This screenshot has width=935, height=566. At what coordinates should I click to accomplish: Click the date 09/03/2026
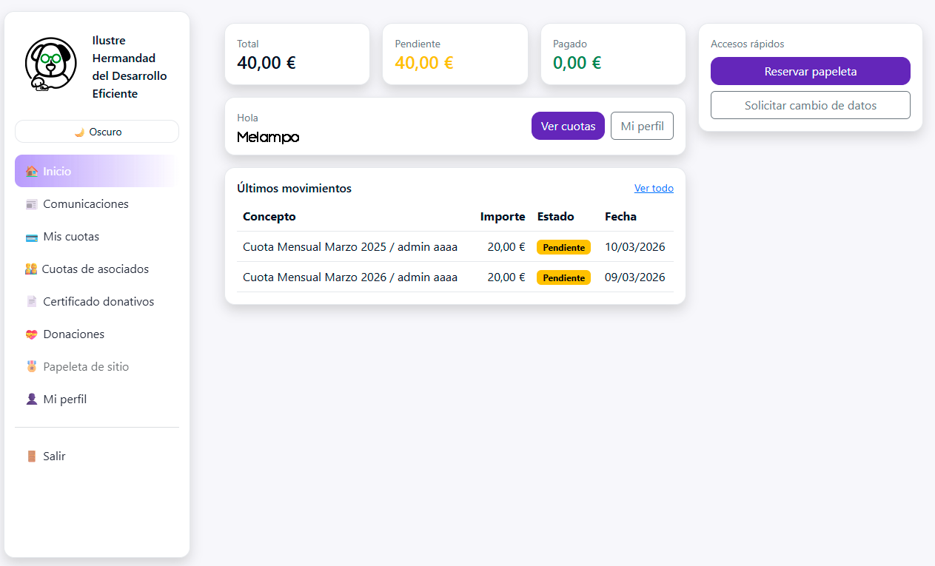click(635, 277)
